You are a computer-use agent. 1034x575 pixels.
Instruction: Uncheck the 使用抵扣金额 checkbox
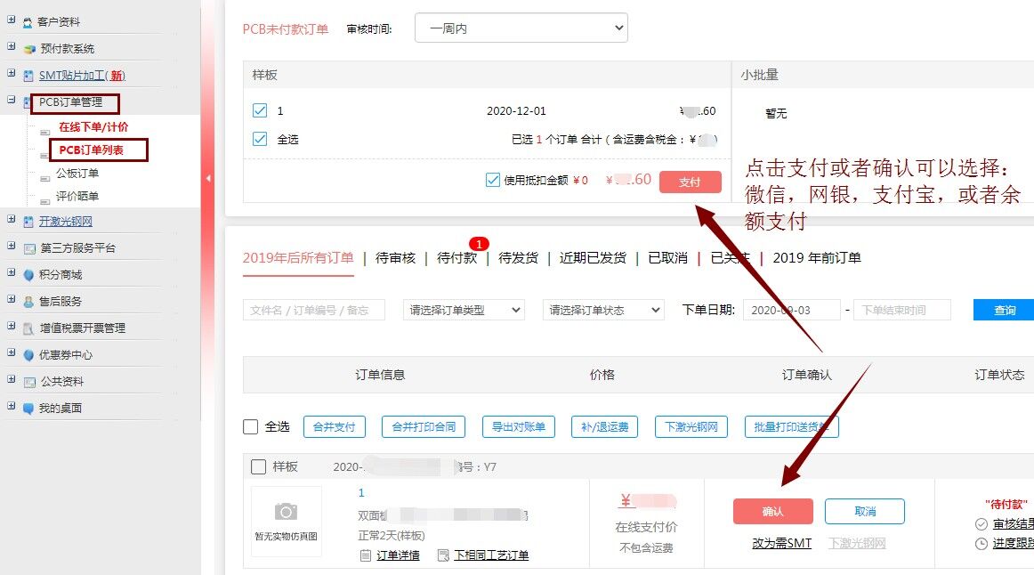(493, 180)
